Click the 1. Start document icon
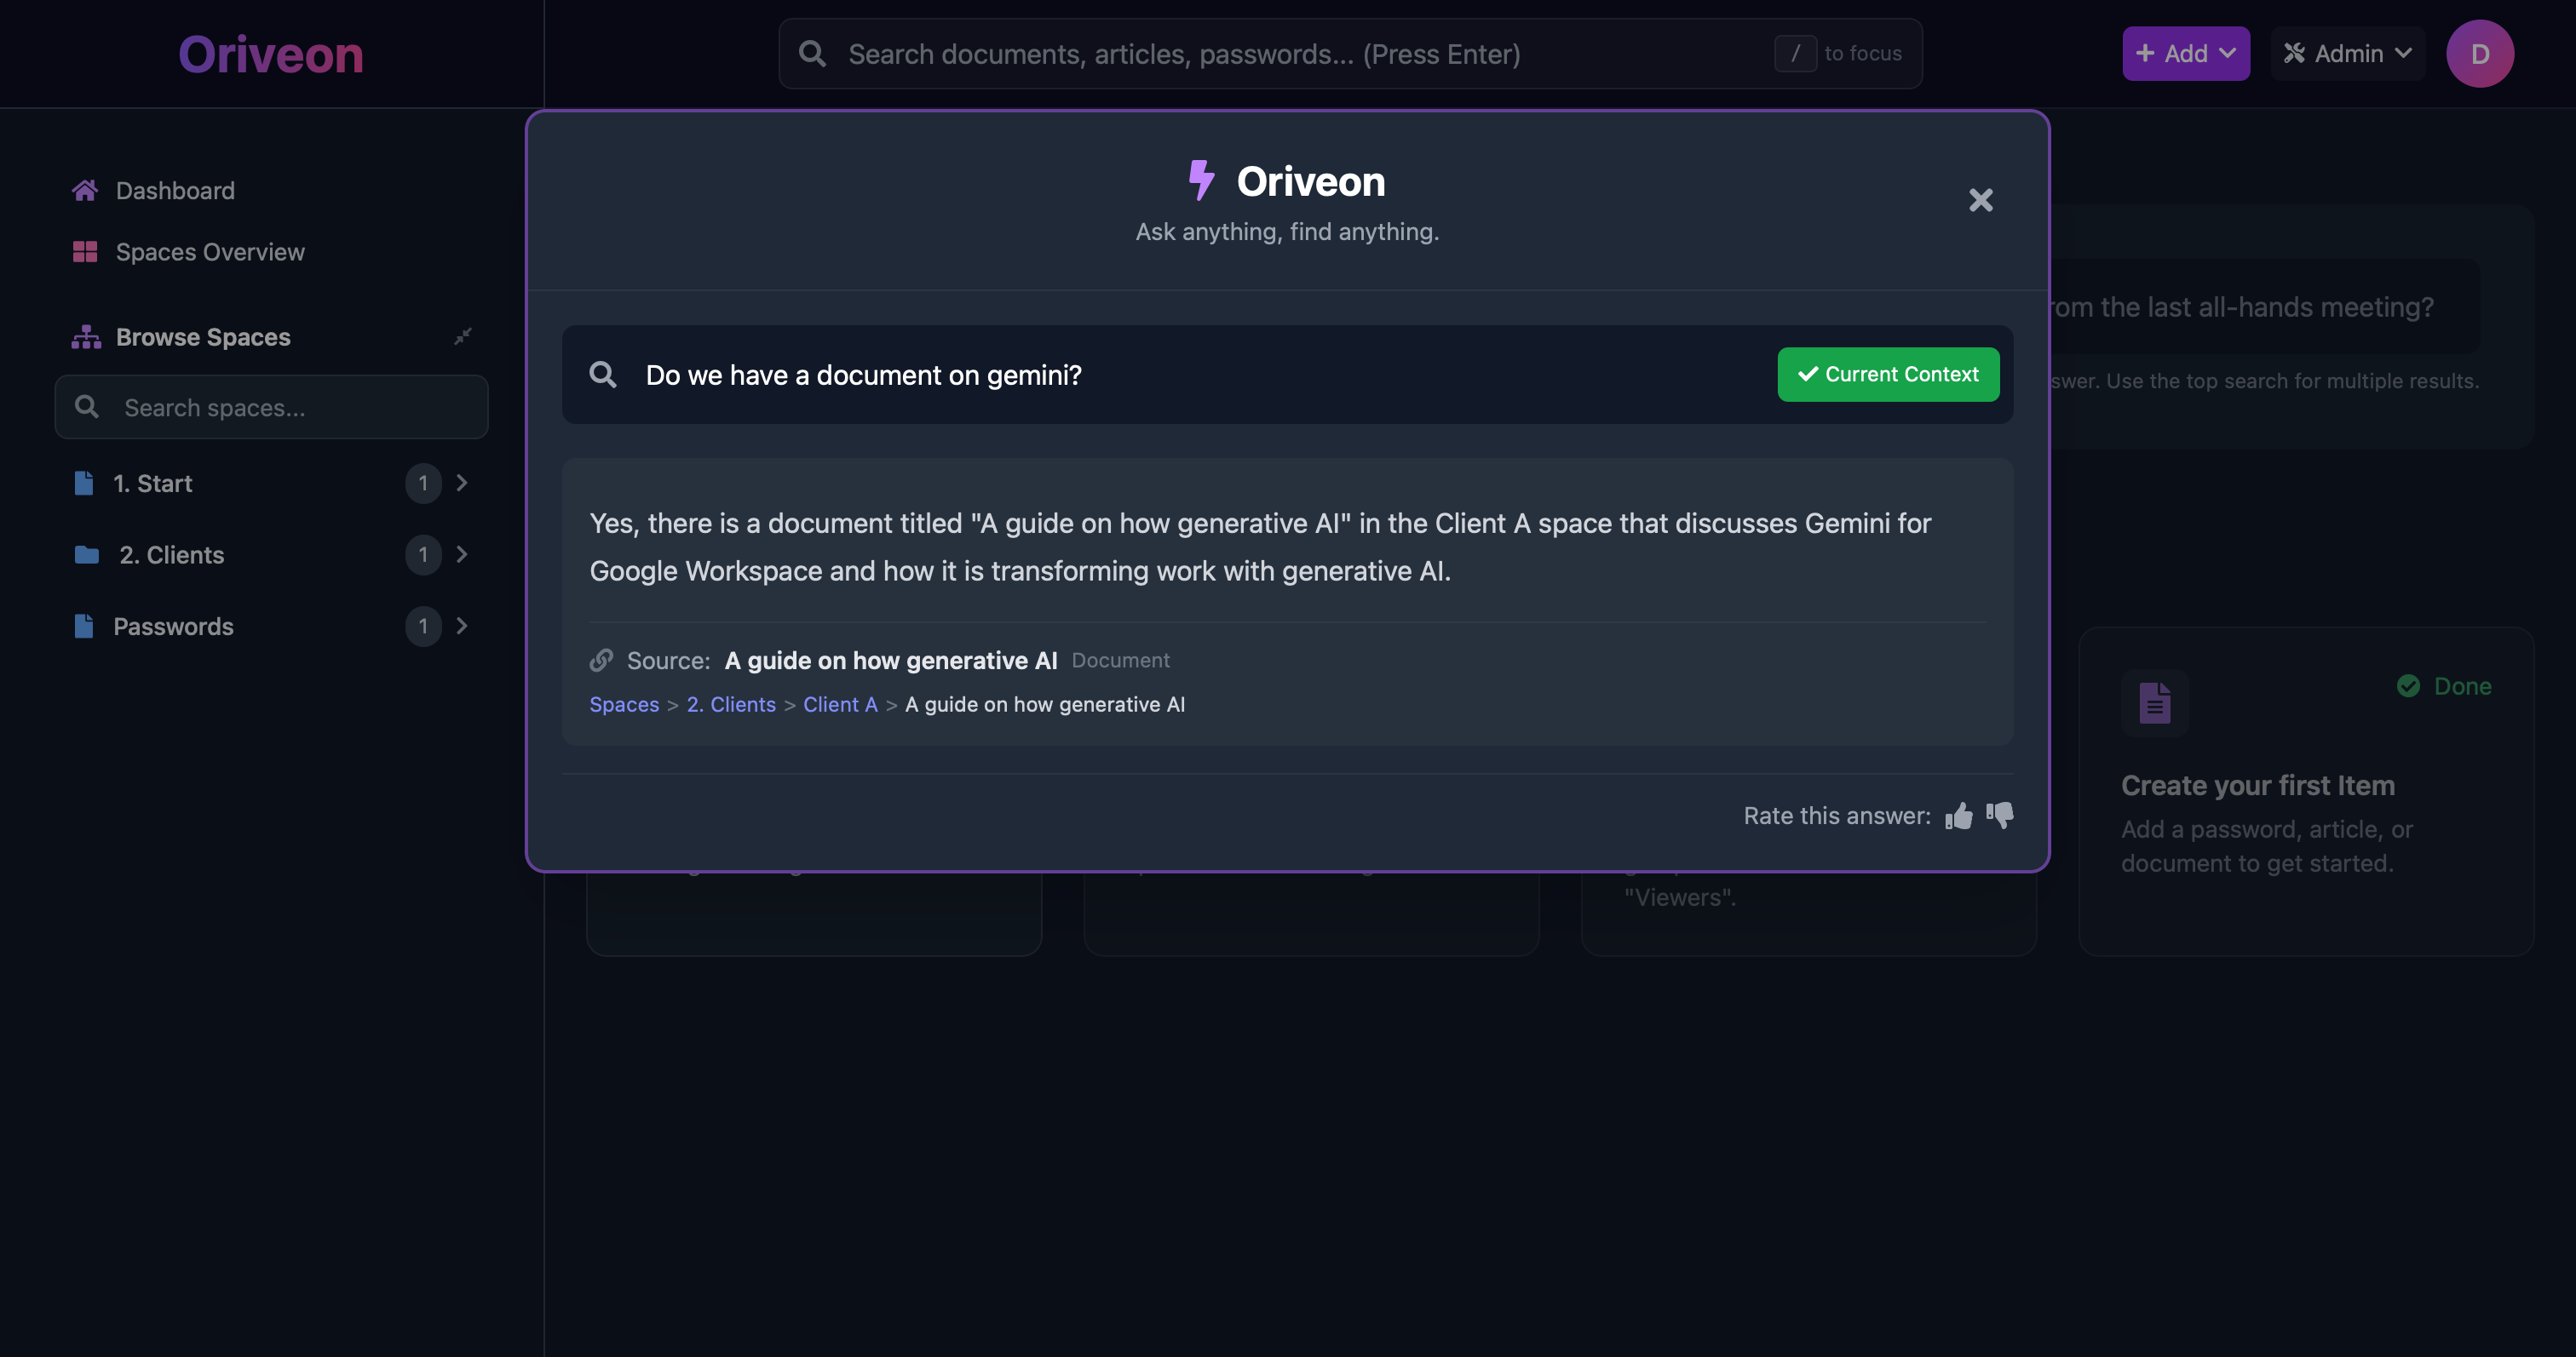This screenshot has height=1357, width=2576. [84, 484]
